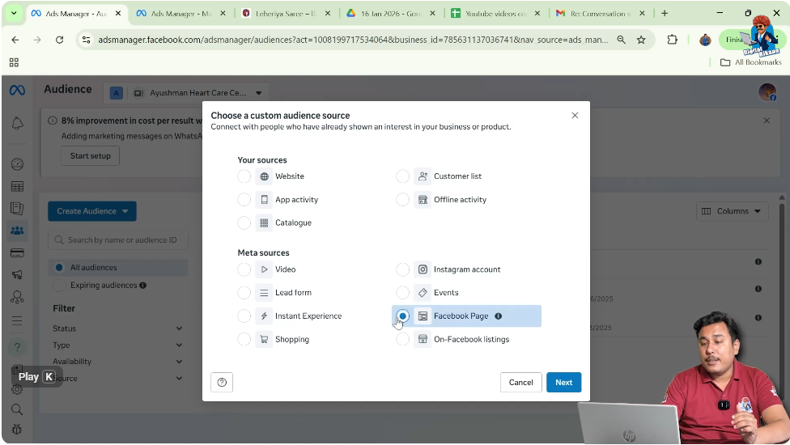Viewport: 790px width, 445px height.
Task: Open notifications bell in sidebar
Action: point(17,123)
